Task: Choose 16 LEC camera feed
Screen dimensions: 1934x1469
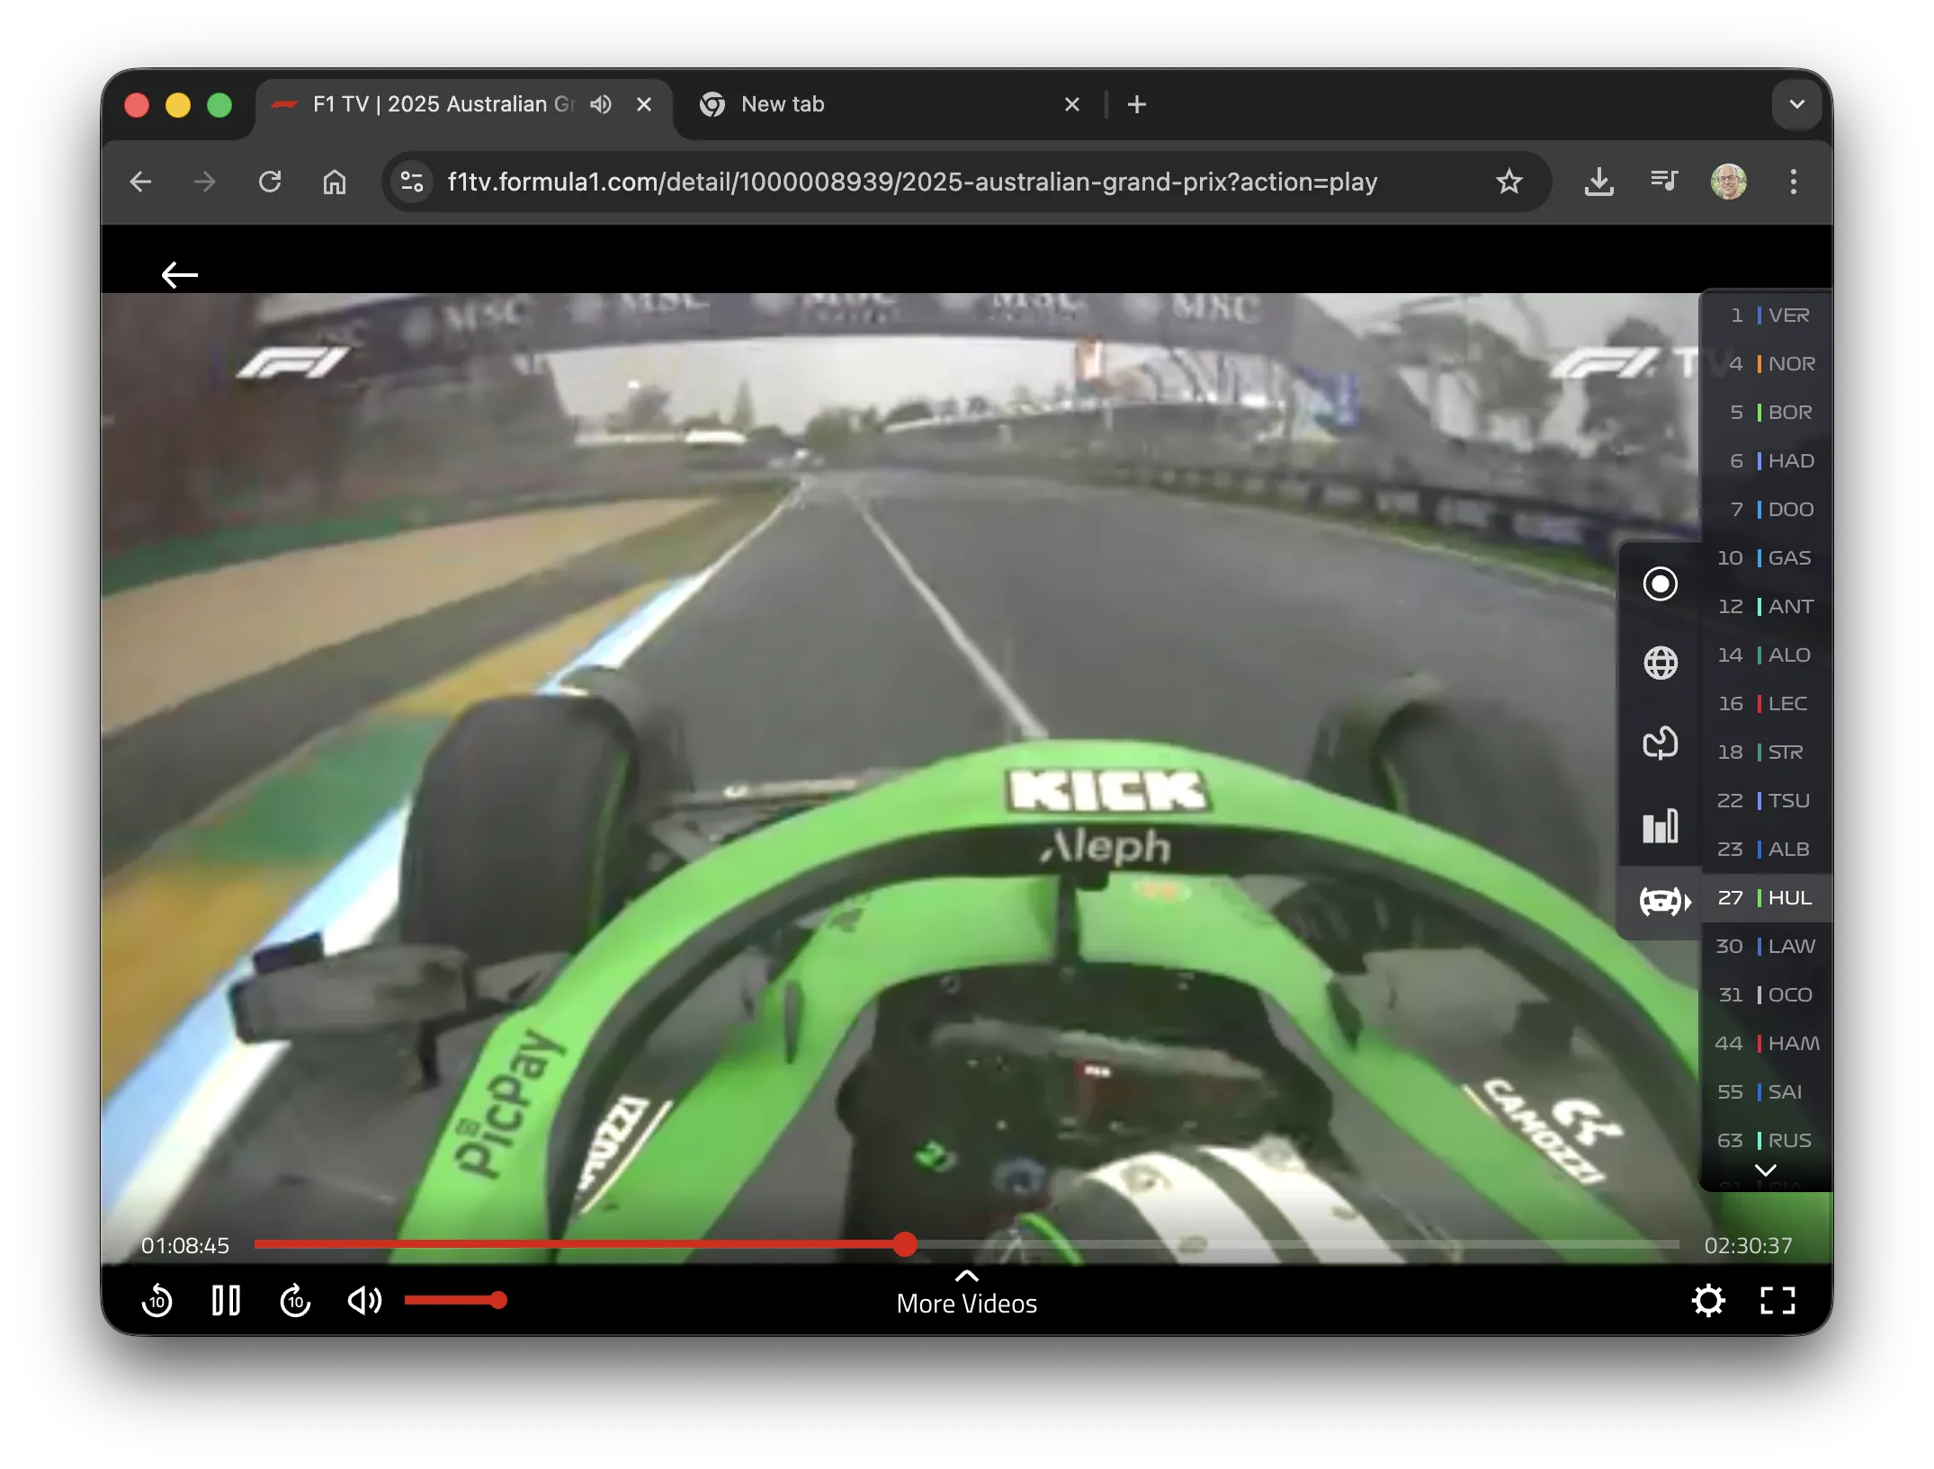Action: [1768, 703]
